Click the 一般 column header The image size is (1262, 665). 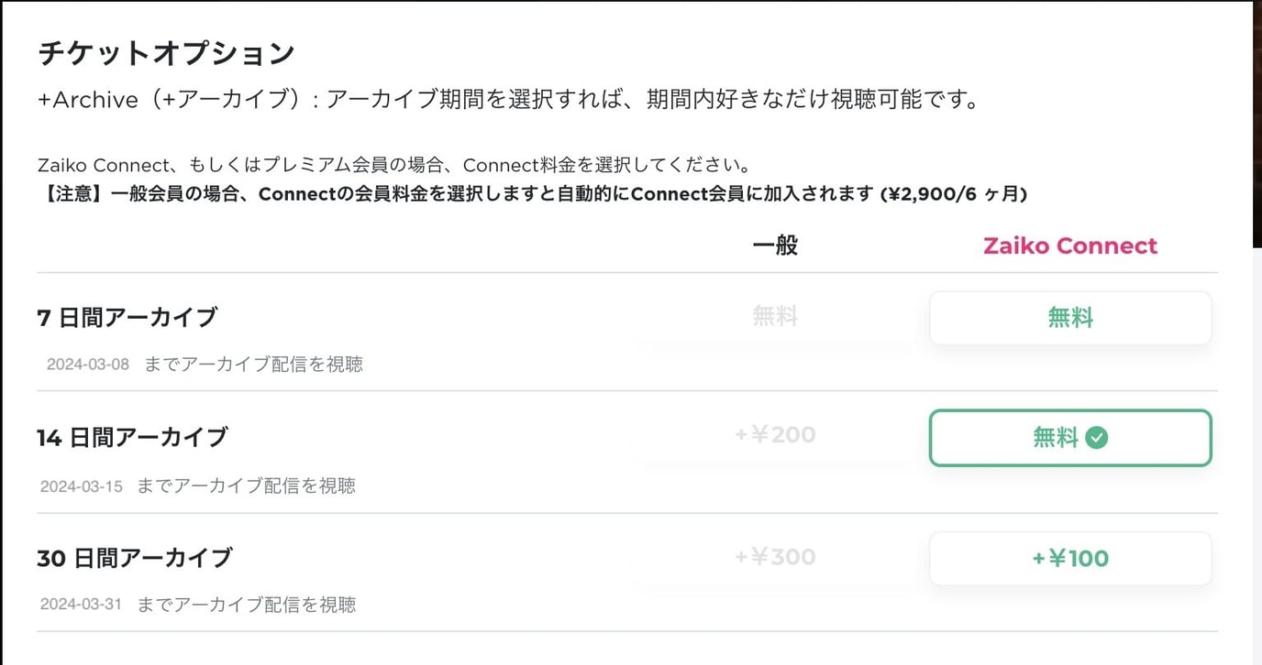[x=775, y=245]
